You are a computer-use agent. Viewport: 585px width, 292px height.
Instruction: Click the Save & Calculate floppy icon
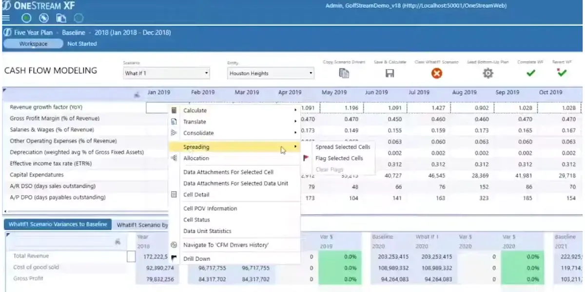point(390,73)
